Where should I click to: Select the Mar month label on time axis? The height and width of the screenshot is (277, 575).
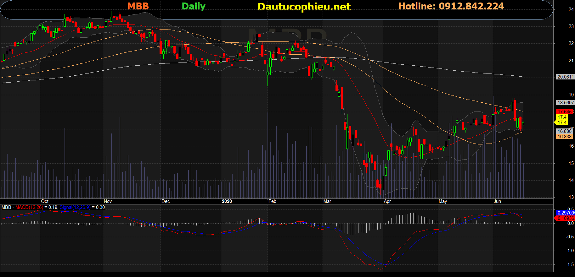pyautogui.click(x=327, y=201)
